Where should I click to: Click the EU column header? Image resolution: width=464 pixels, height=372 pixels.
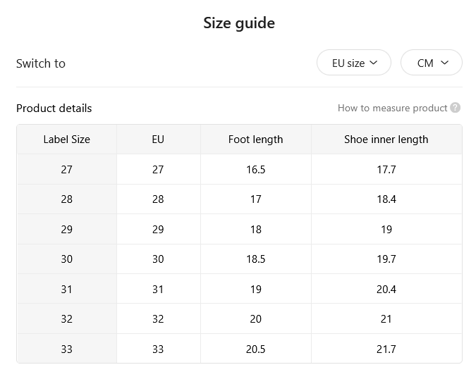click(x=158, y=139)
